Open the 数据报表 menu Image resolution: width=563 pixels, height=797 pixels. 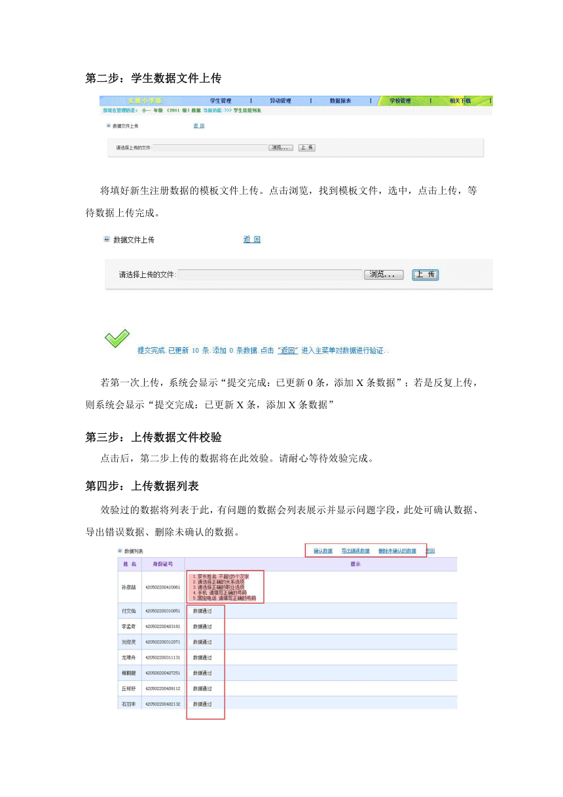340,101
